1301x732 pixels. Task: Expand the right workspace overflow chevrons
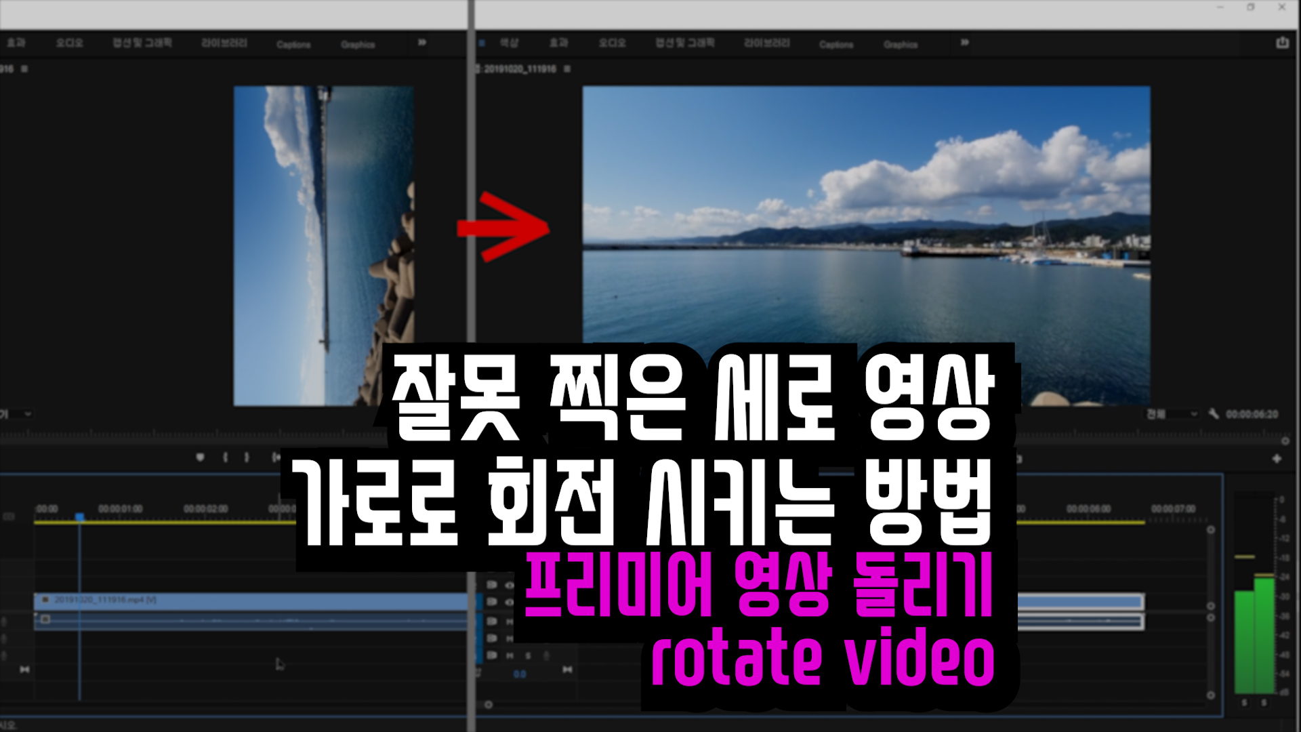tap(964, 43)
